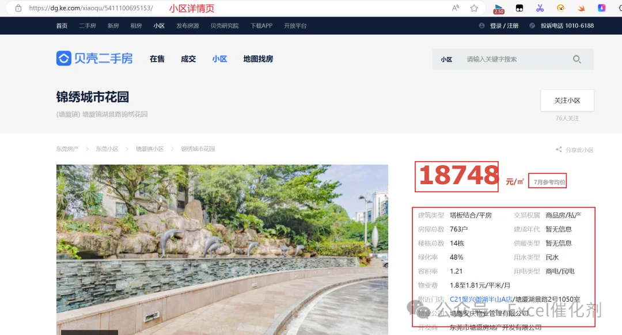Open 二手房 in the top navigation bar
This screenshot has width=622, height=335.
coord(88,26)
